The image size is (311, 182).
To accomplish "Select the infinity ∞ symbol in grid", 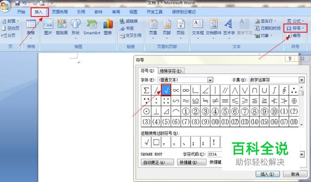I will click(x=186, y=90).
